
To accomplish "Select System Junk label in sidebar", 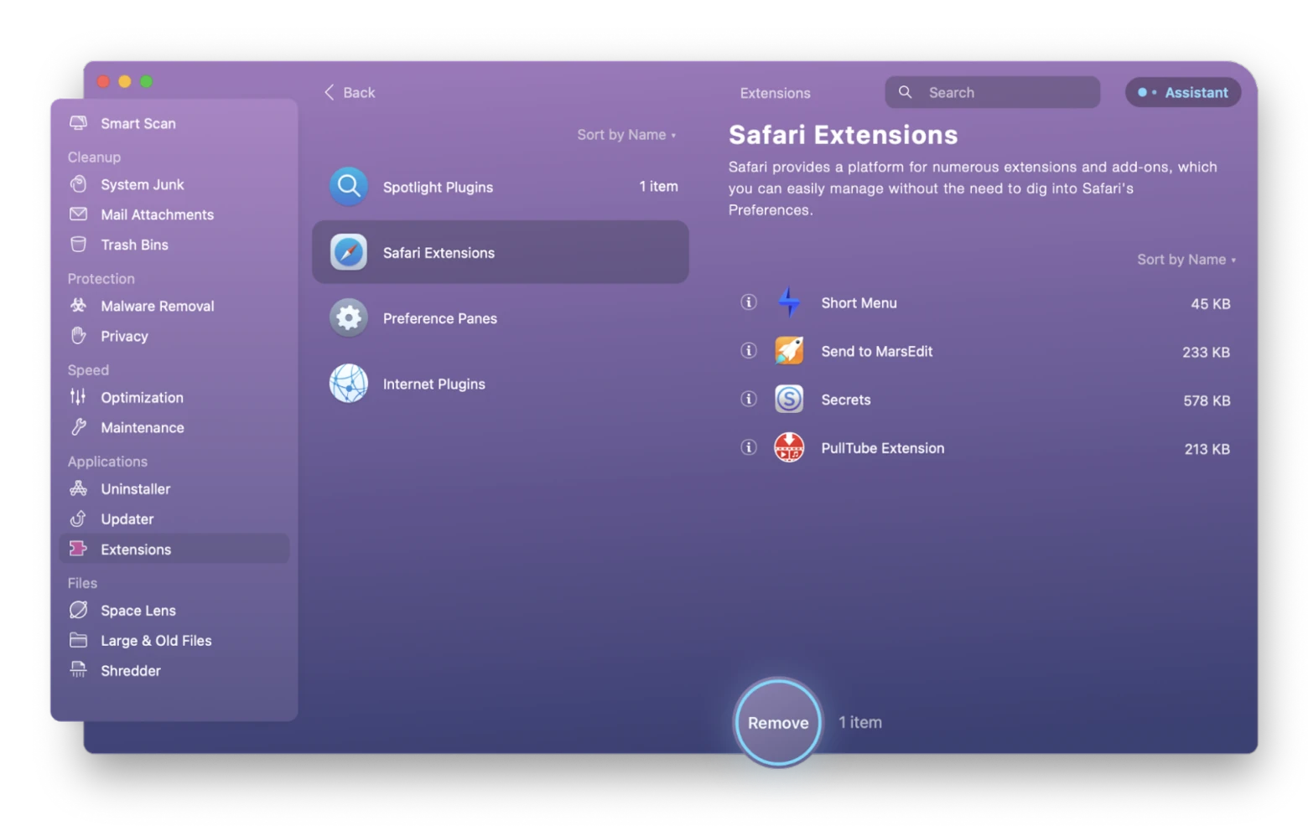I will [143, 184].
